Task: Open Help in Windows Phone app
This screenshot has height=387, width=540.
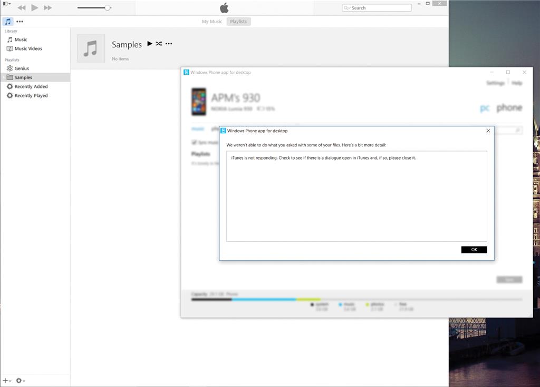Action: click(517, 83)
